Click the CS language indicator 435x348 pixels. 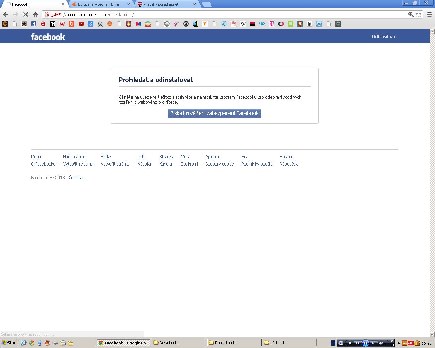[333, 343]
